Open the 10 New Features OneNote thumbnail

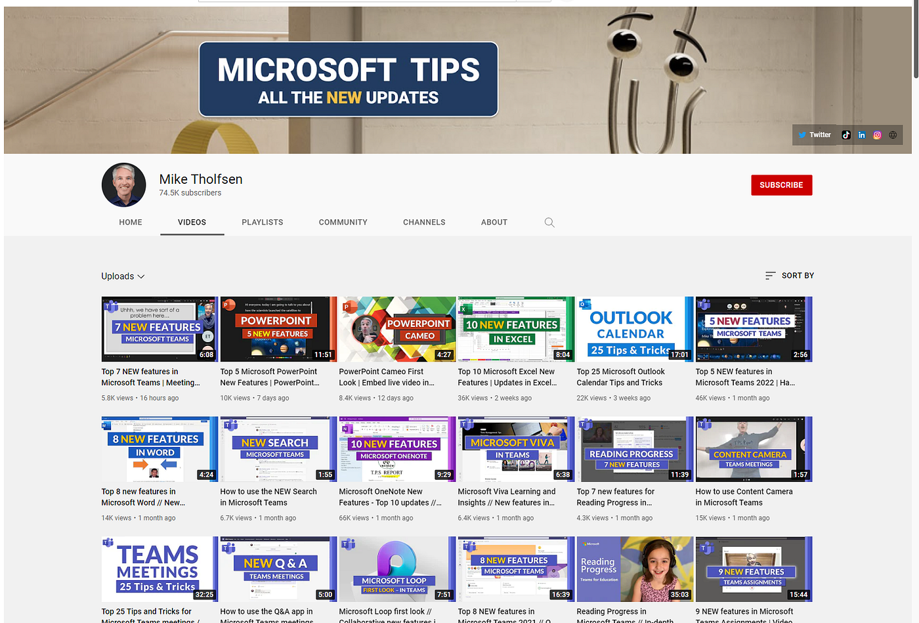click(397, 449)
